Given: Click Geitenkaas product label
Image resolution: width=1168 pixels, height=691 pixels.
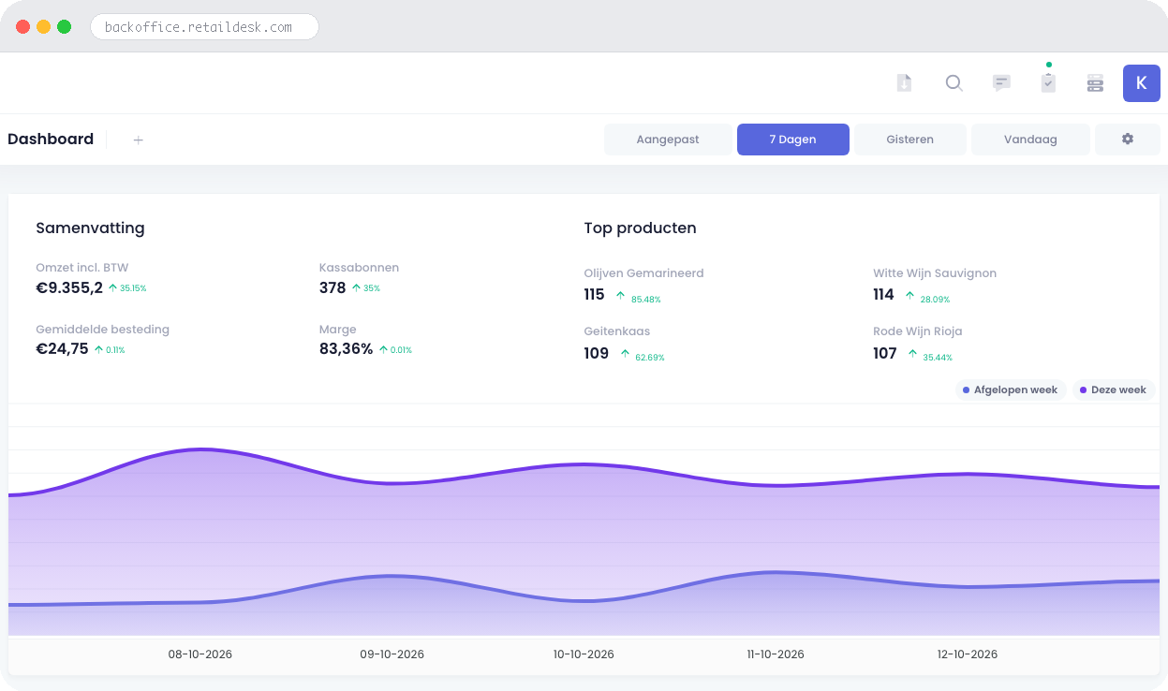Looking at the screenshot, I should (x=616, y=331).
